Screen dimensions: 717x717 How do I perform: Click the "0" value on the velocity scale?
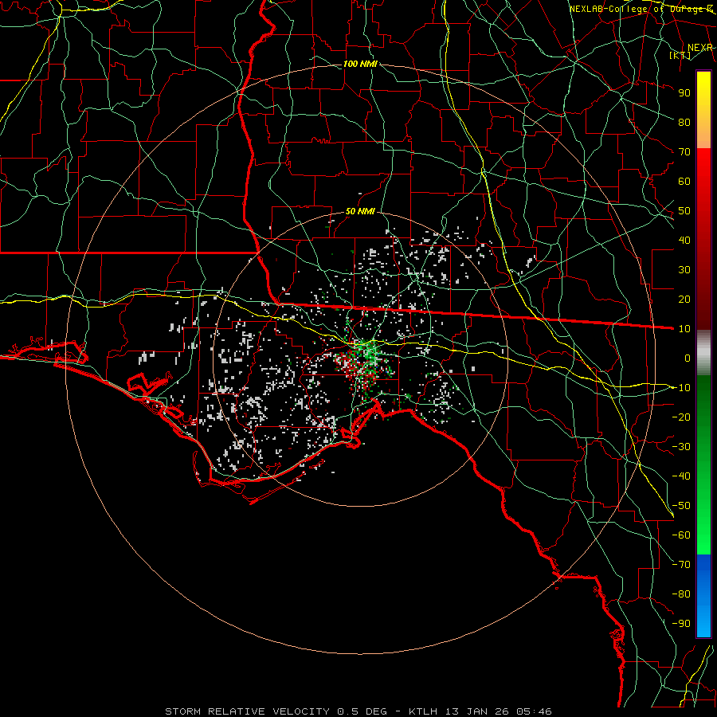pyautogui.click(x=688, y=358)
